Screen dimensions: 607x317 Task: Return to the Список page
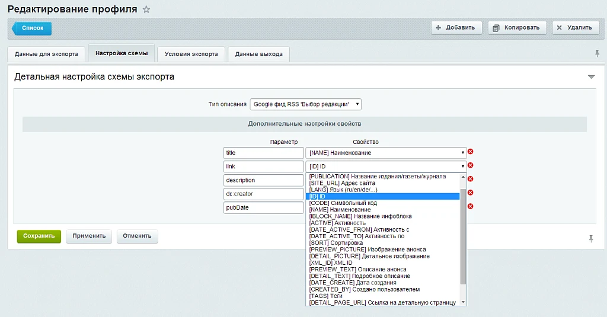(32, 28)
